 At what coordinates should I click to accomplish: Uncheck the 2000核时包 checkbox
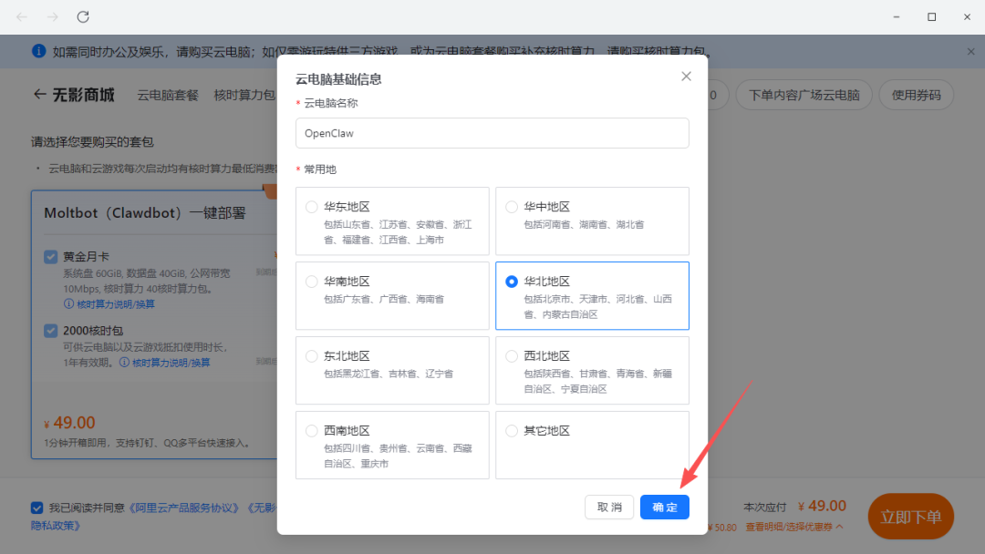[x=51, y=331]
